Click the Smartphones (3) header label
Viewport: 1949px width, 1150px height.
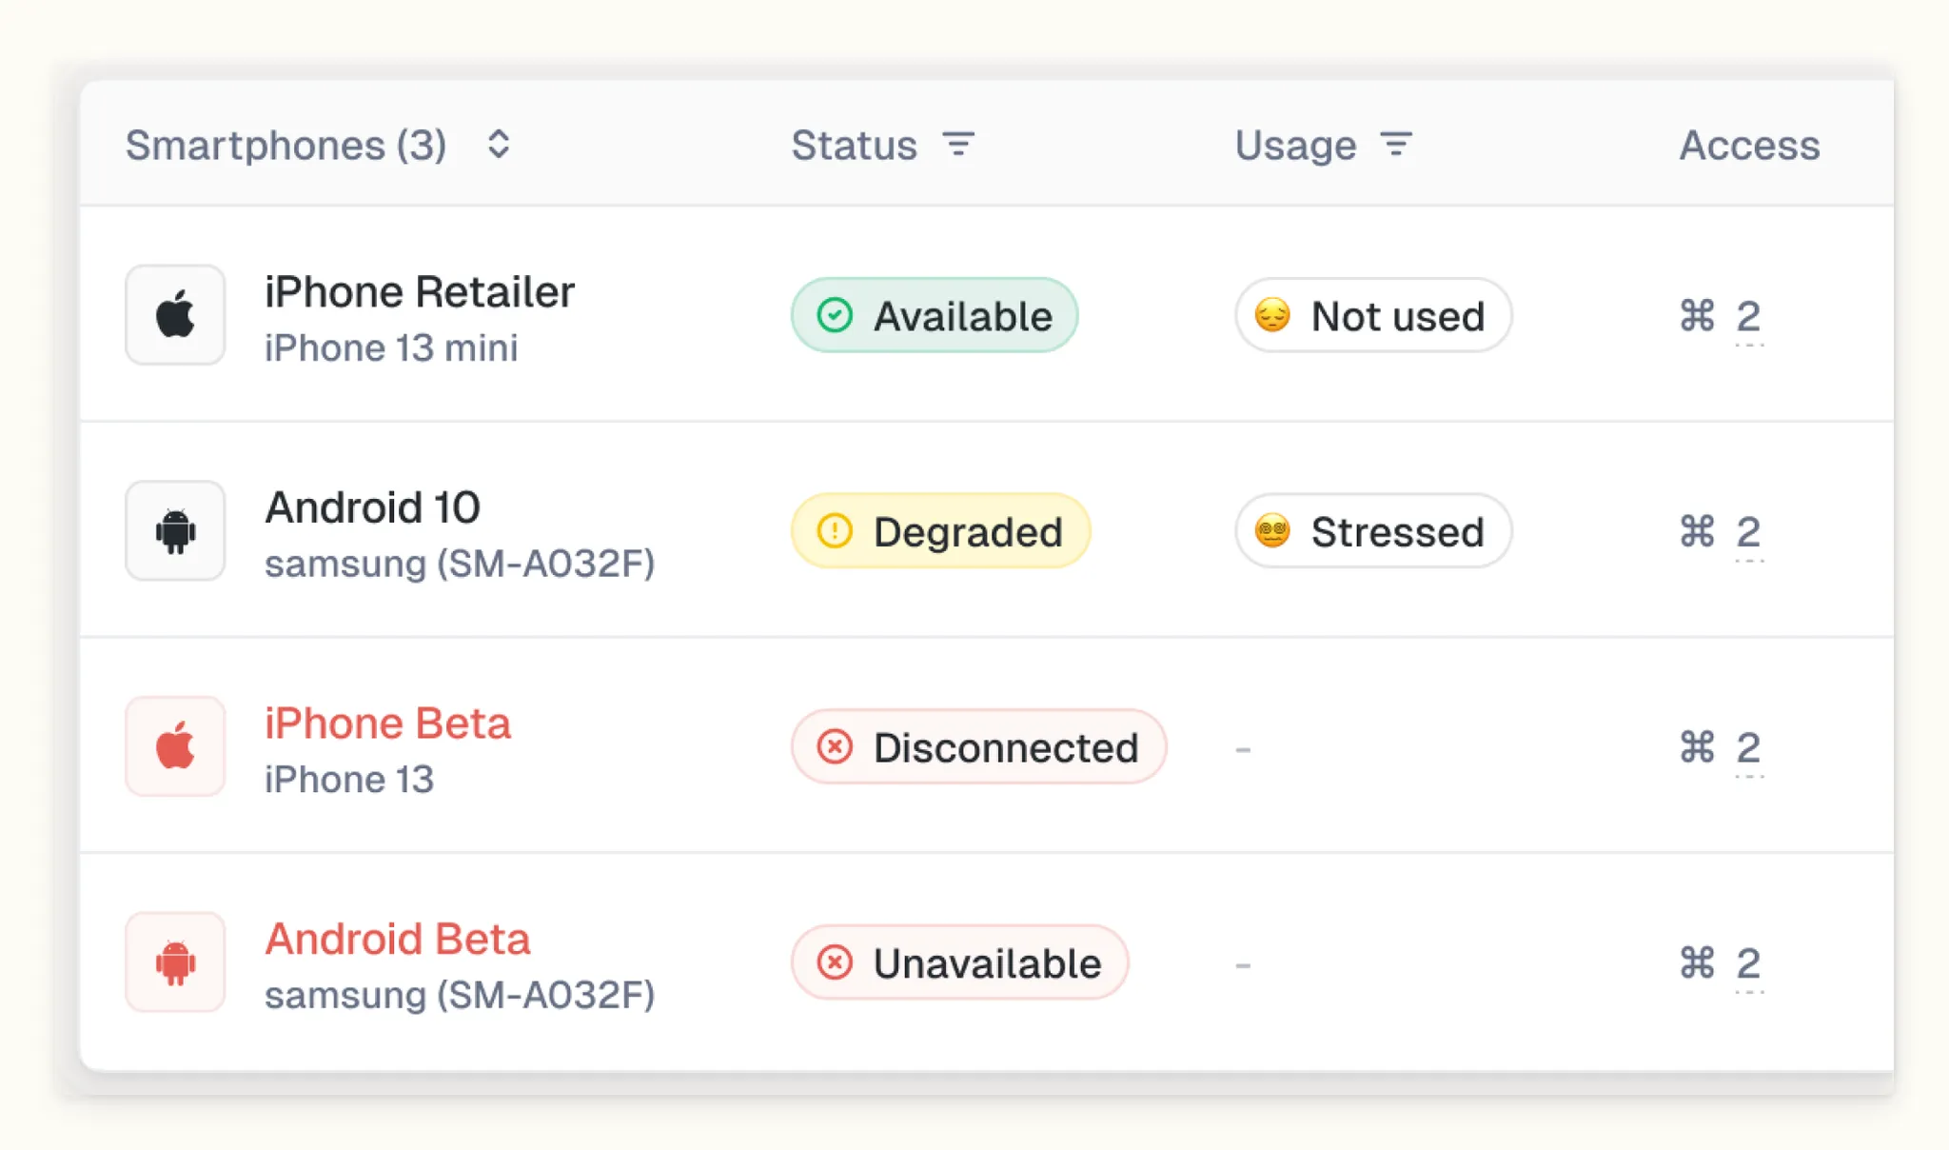click(x=285, y=145)
